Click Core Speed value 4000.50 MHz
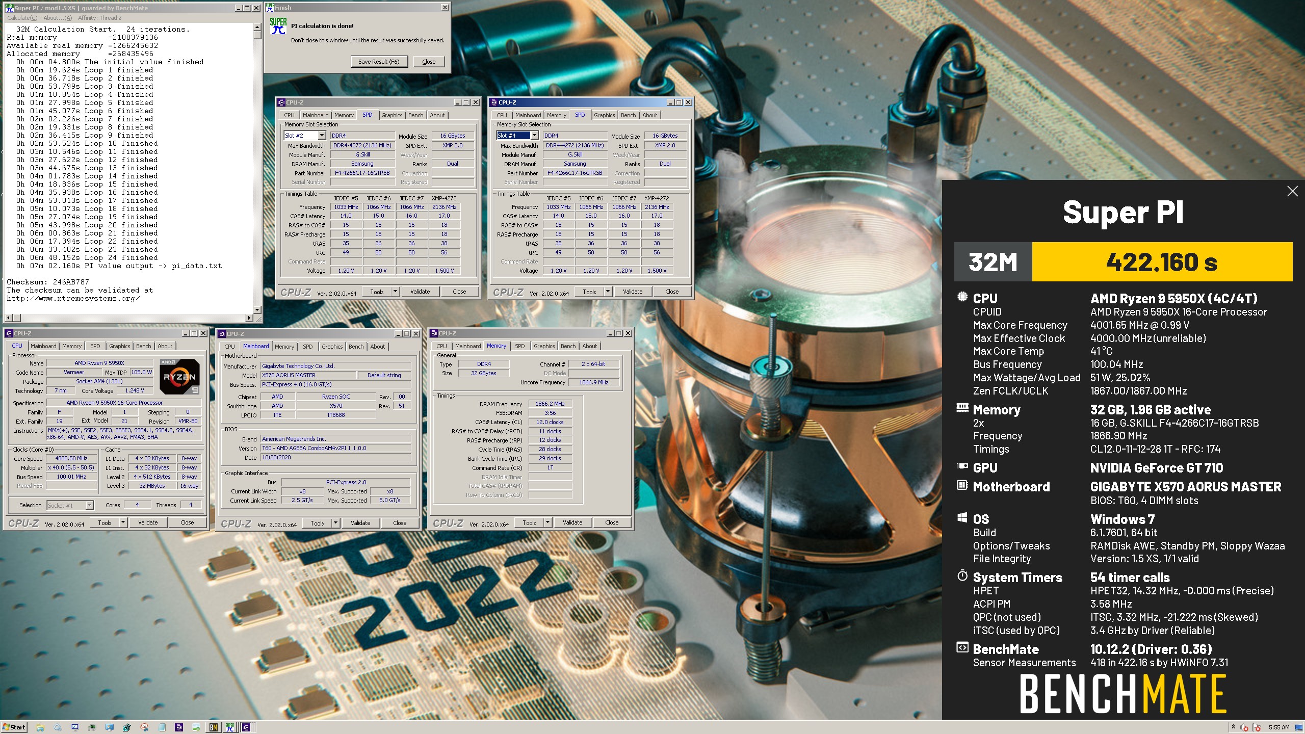The width and height of the screenshot is (1305, 734). click(x=71, y=458)
